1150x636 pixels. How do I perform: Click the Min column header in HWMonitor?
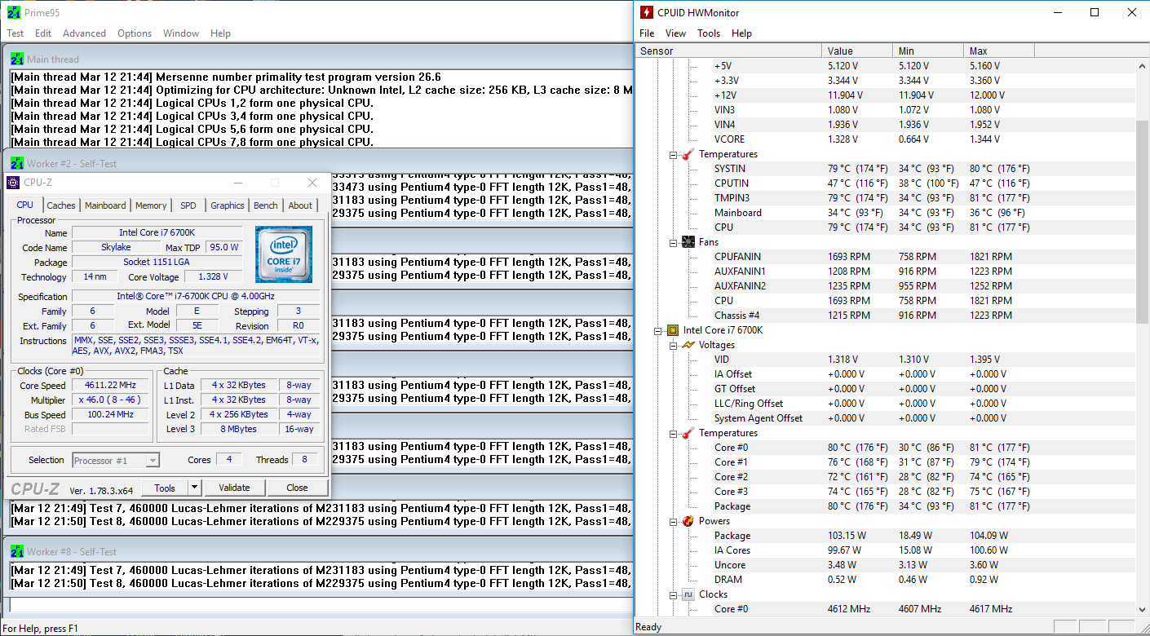(x=927, y=51)
